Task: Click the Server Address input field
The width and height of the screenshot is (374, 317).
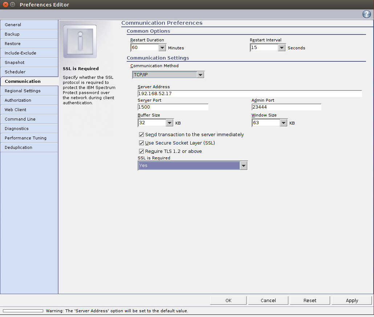Action: tap(249, 94)
